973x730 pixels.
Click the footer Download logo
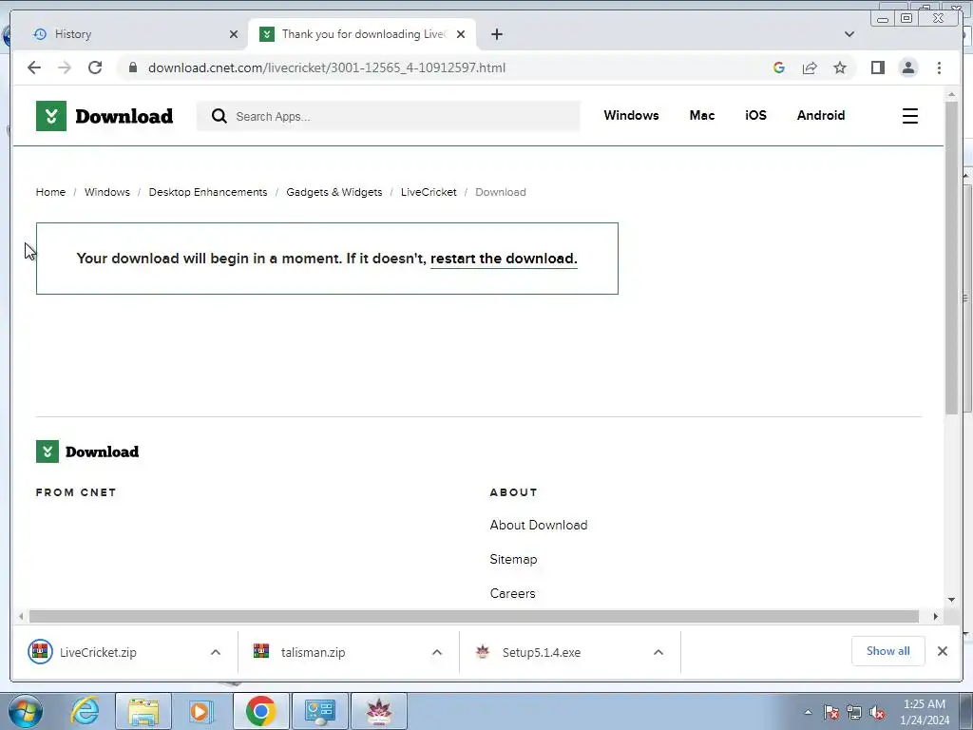[87, 451]
